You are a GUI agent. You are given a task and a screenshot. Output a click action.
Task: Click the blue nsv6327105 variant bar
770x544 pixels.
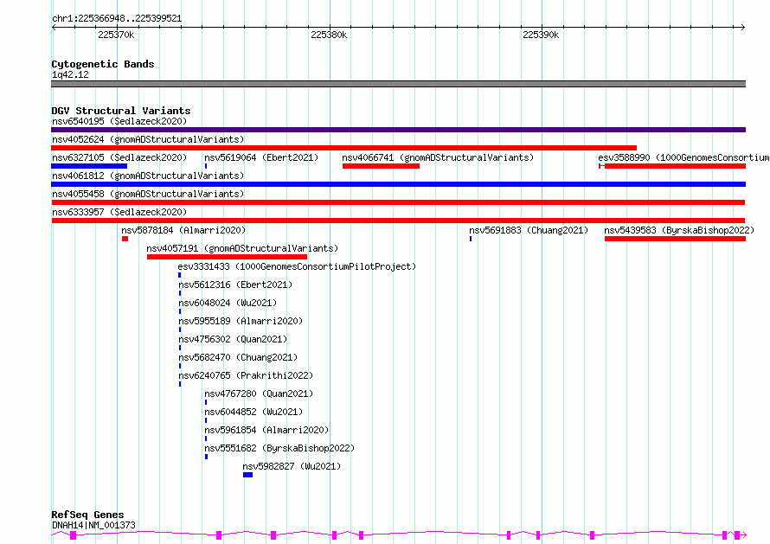coord(89,166)
